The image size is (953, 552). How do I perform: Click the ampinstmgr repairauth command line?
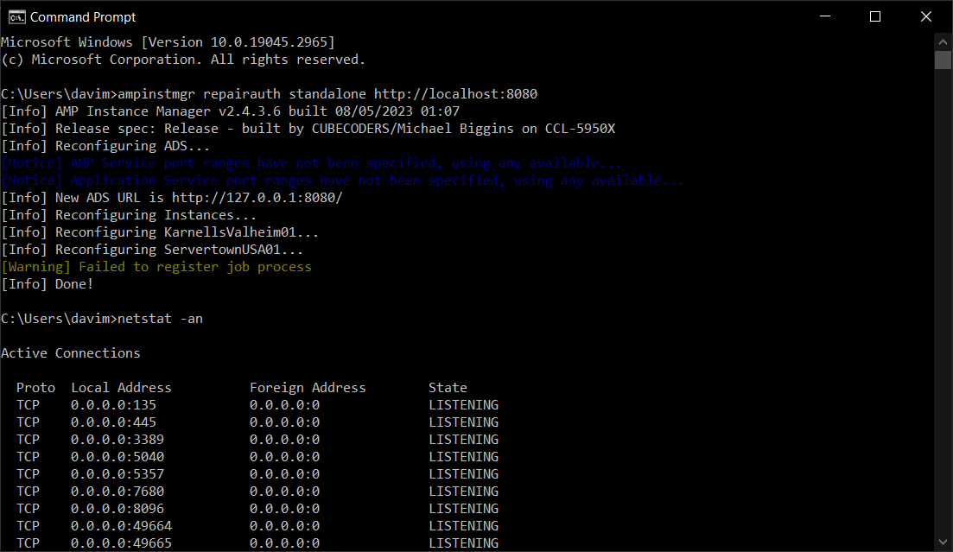pos(270,94)
